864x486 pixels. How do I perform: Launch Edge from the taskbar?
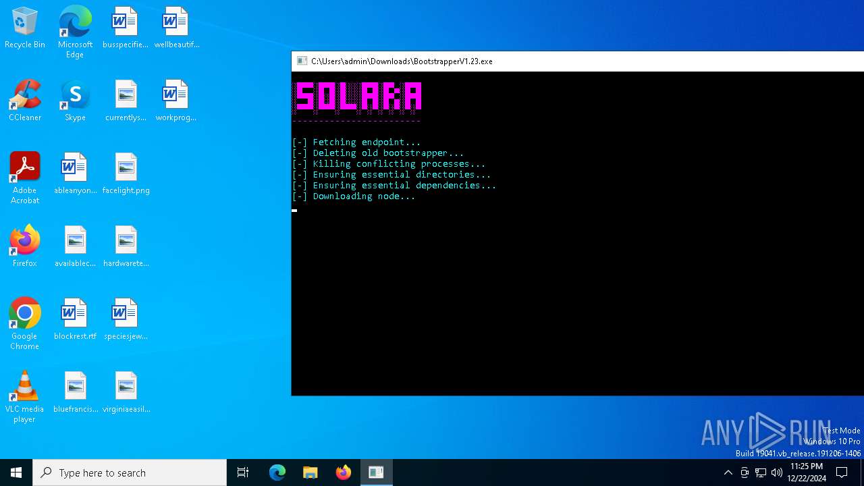pyautogui.click(x=277, y=473)
